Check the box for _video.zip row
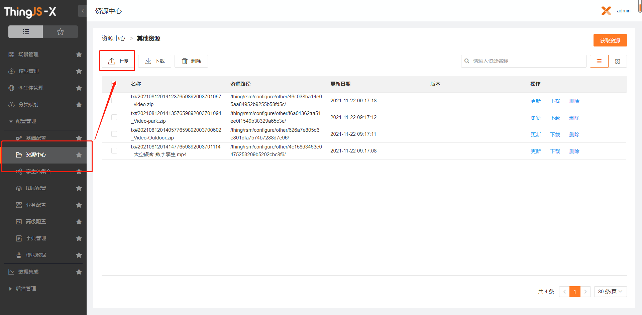 (114, 101)
